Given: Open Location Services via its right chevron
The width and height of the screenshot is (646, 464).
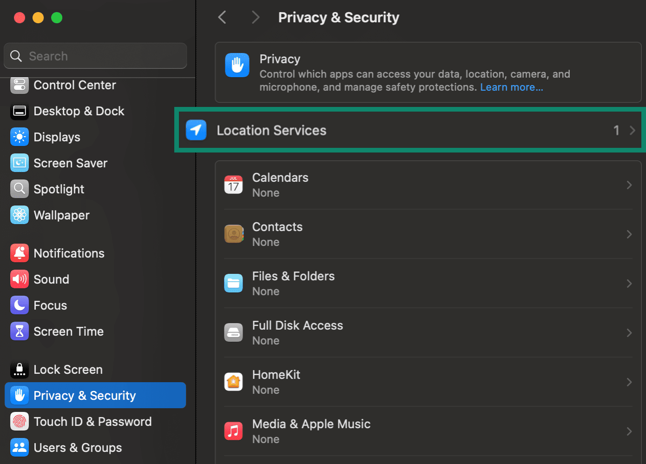Looking at the screenshot, I should (631, 130).
